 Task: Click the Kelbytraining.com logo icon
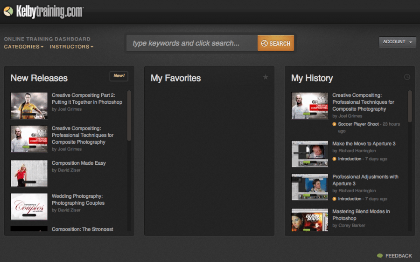[8, 11]
